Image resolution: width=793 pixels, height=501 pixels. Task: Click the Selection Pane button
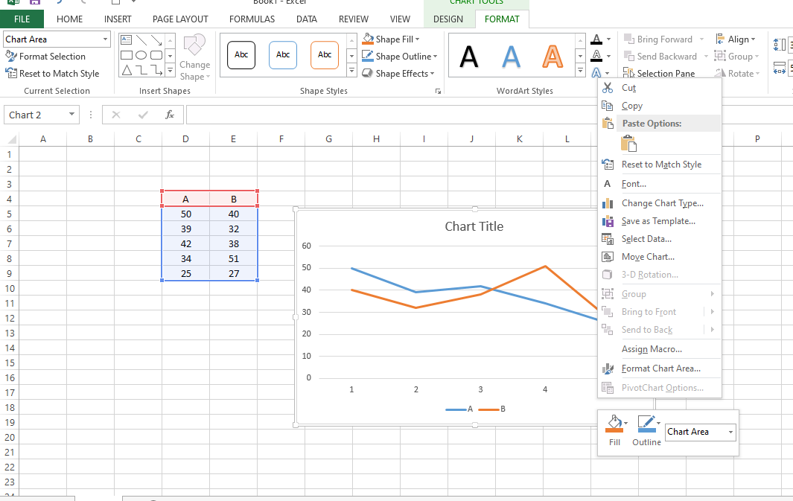660,74
